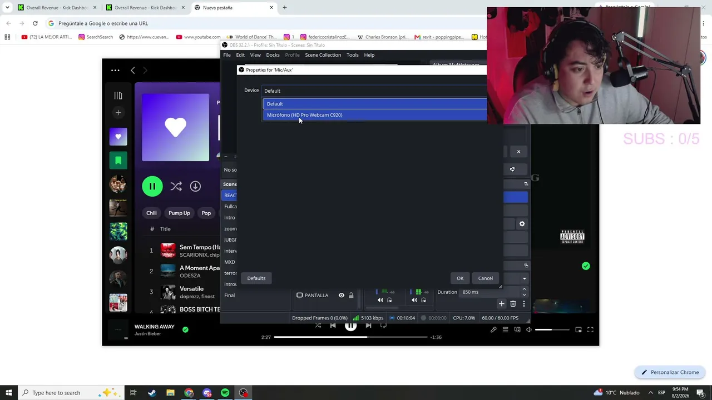Seek within Spotify playback progress bar
Screen dimensions: 712x400
[x=350, y=337]
